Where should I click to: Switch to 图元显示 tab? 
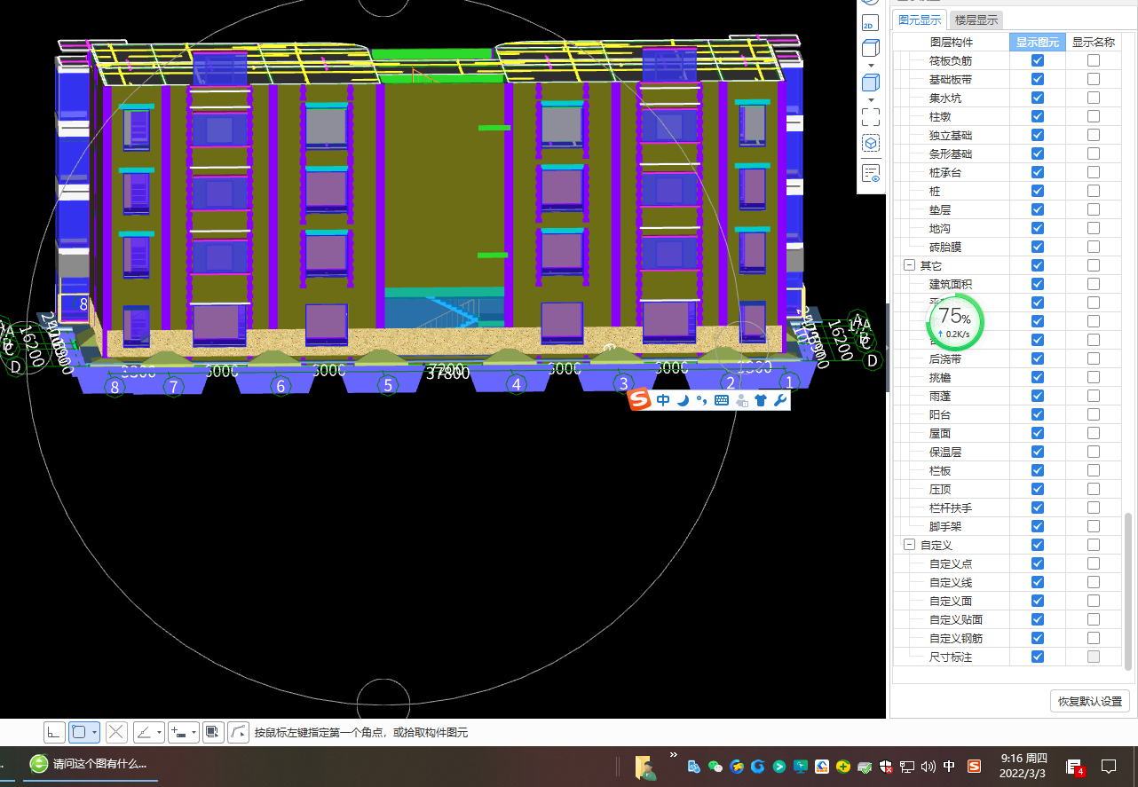(x=920, y=20)
